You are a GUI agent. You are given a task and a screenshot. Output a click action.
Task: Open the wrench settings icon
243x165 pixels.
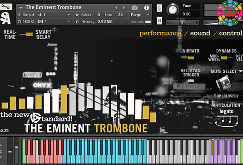6,7
